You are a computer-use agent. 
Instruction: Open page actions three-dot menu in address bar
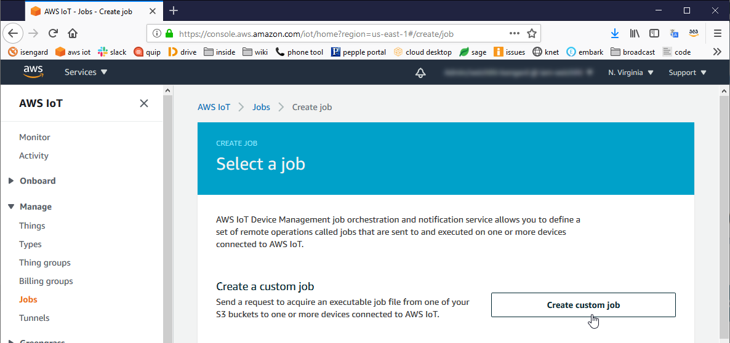[515, 33]
